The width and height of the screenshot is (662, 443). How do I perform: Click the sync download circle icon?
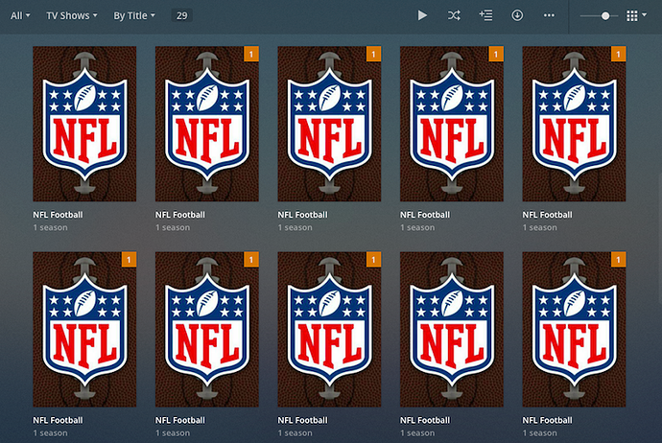pos(517,15)
